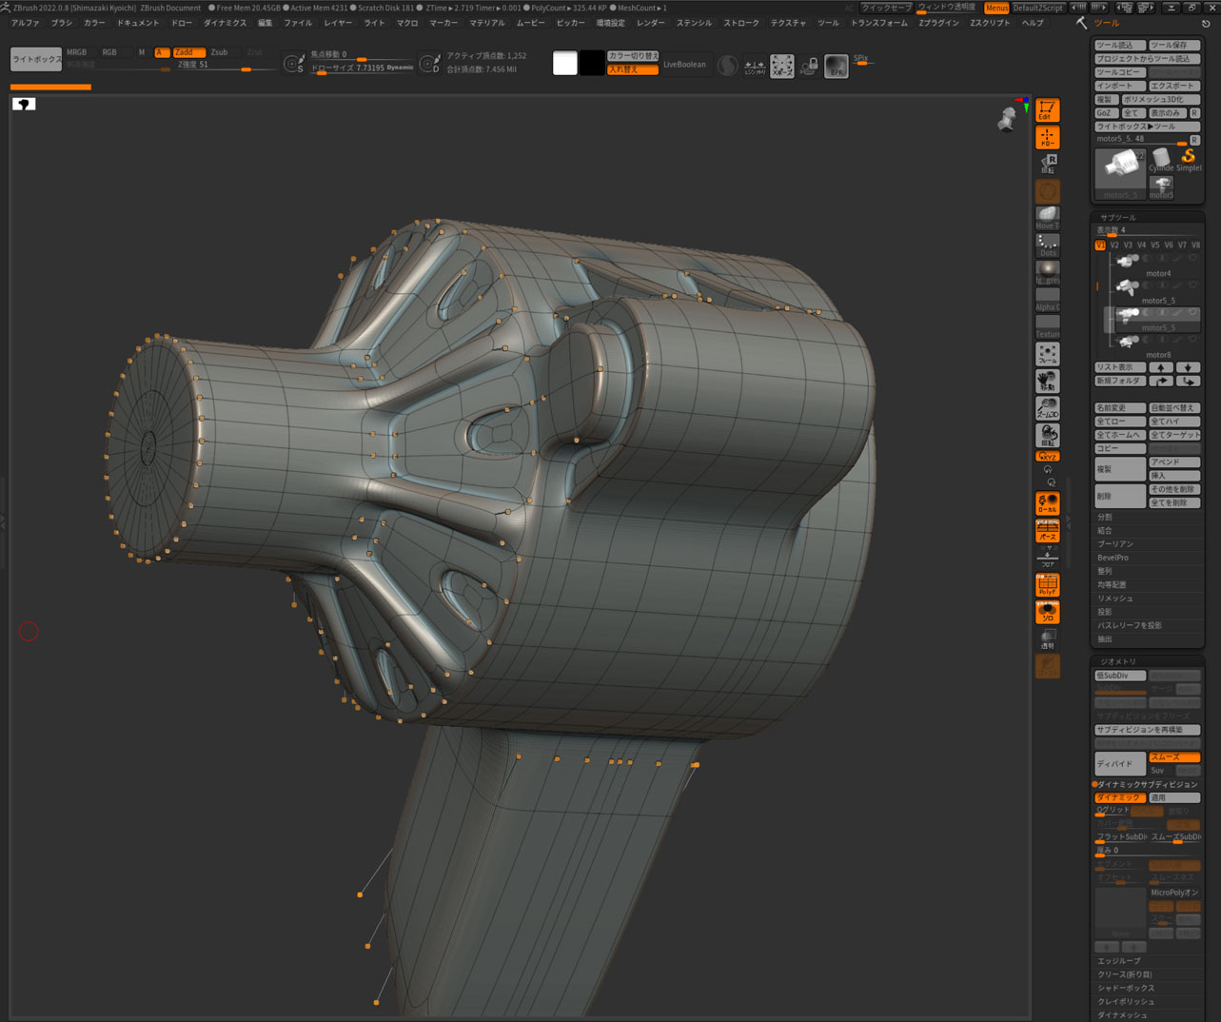Expand the Crease (クリース) section
1221x1022 pixels.
tap(1125, 974)
